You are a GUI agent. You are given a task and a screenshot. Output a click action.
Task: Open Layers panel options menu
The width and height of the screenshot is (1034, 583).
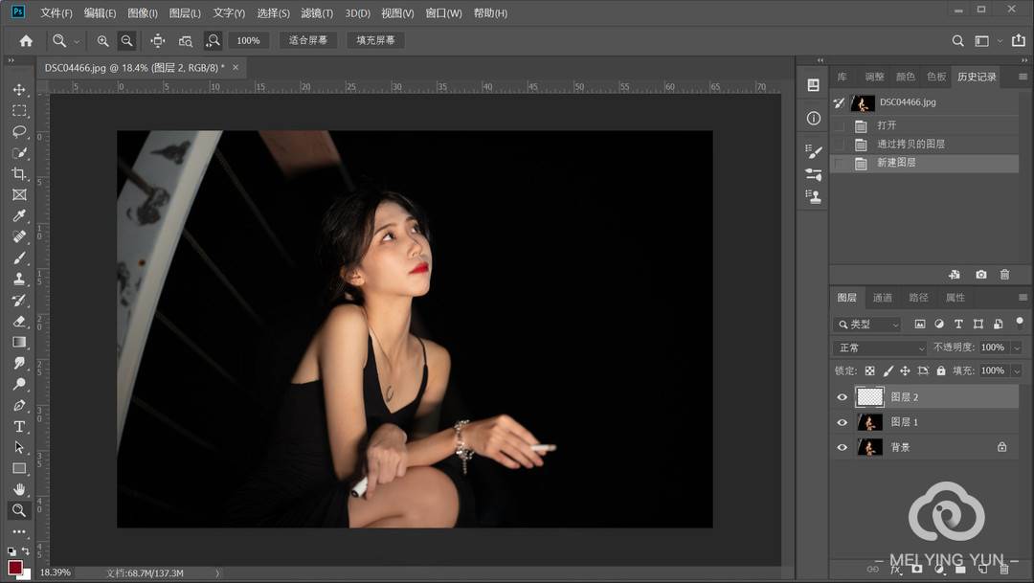pos(1023,298)
